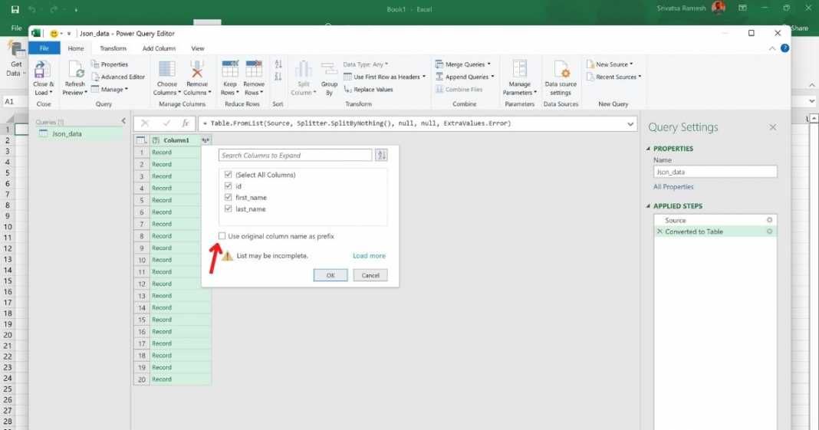Click the Load more link
Viewport: 819px width, 430px height.
pos(369,256)
